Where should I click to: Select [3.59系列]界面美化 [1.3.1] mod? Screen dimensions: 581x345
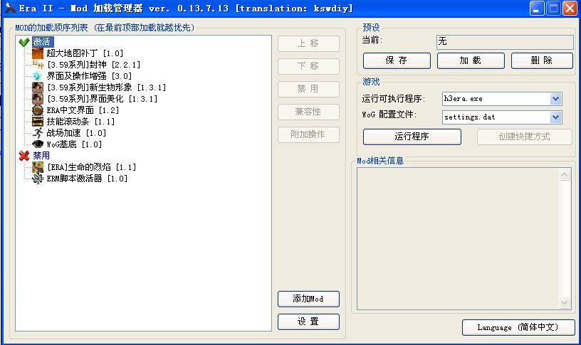click(103, 99)
